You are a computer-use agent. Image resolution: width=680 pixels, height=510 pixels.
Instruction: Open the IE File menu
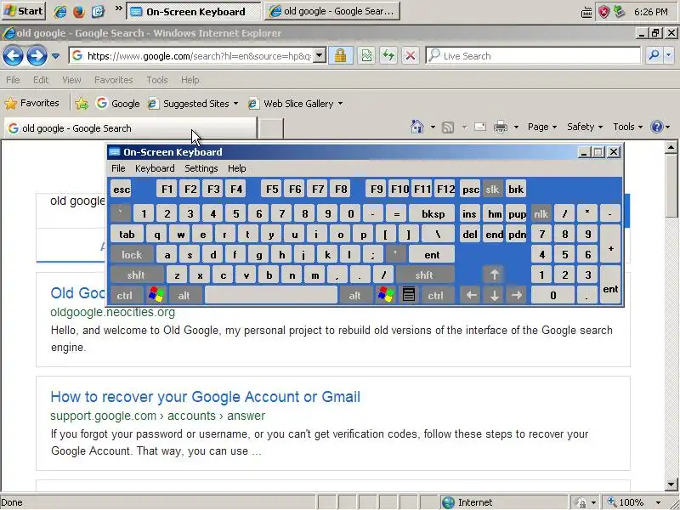13,80
